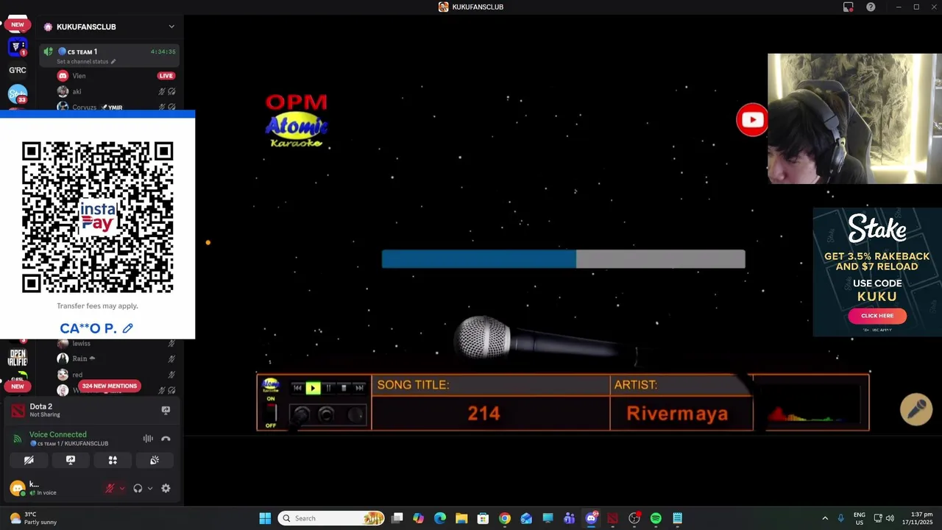Open Copilot from the taskbar

[x=419, y=518]
